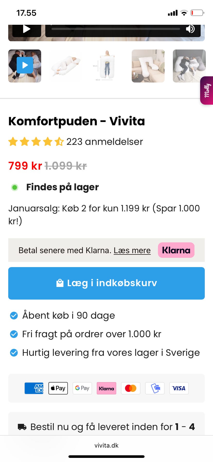Select the pillow dimensions thumbnail
This screenshot has width=213, height=462.
pyautogui.click(x=107, y=66)
